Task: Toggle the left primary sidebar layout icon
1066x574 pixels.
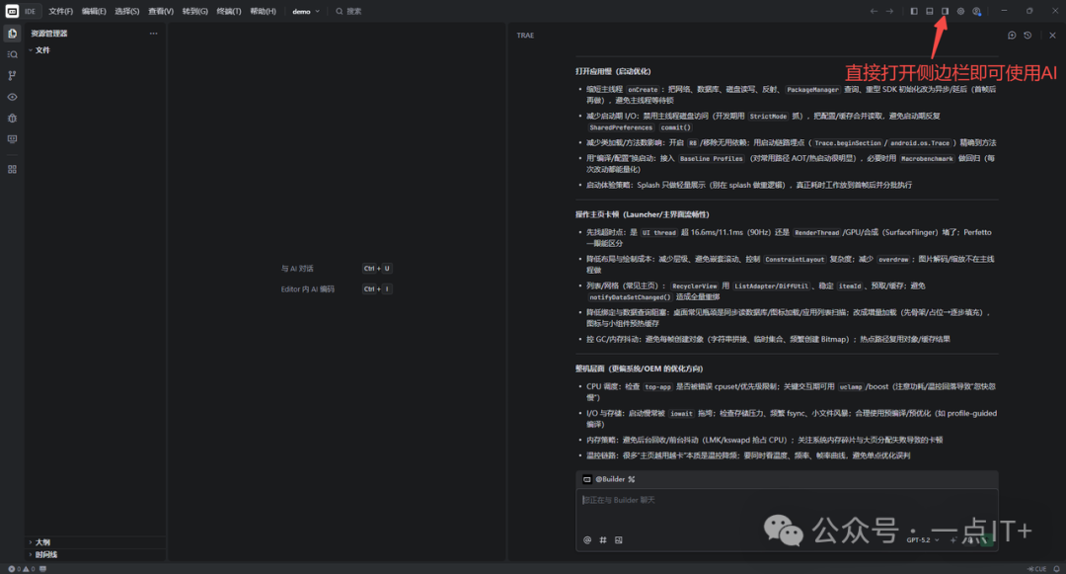Action: 914,11
